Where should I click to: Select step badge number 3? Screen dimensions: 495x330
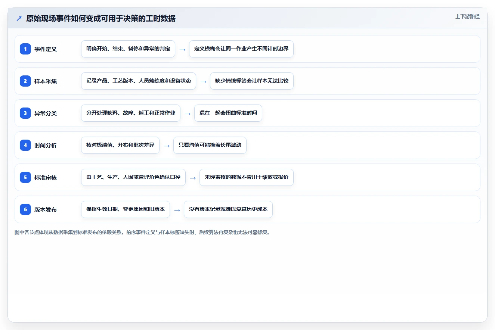25,113
